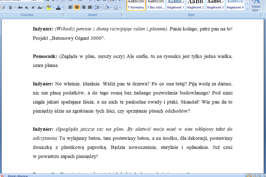Open the Change Case (Aa) menu
This screenshot has width=266, height=177.
(x=41, y=7)
